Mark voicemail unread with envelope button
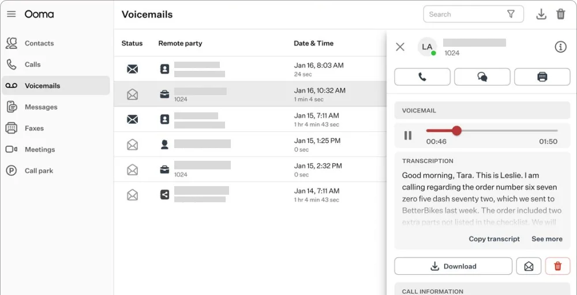The height and width of the screenshot is (295, 577). (x=529, y=266)
